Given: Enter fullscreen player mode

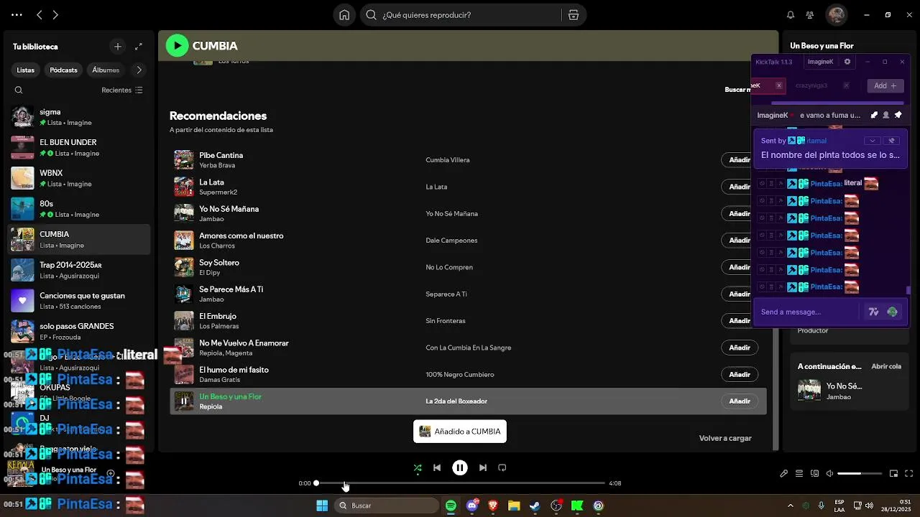Looking at the screenshot, I should coord(909,474).
